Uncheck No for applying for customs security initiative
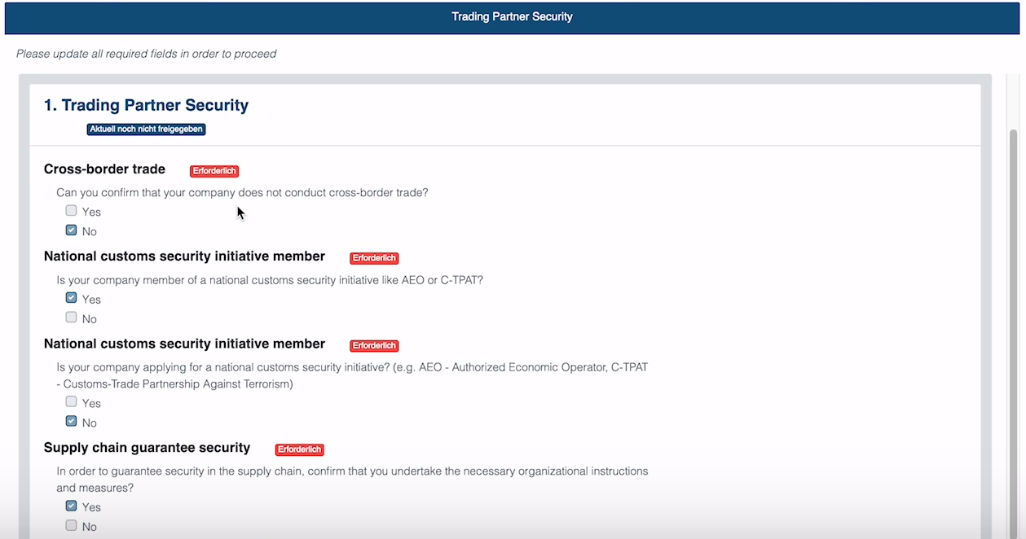1026x539 pixels. tap(71, 422)
